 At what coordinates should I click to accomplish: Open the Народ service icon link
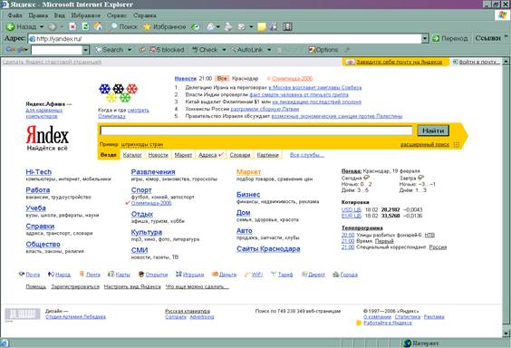point(59,275)
